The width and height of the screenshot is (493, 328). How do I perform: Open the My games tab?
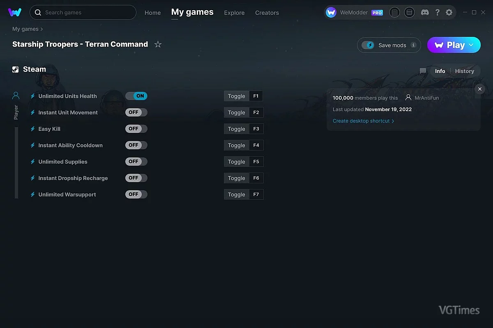[192, 12]
